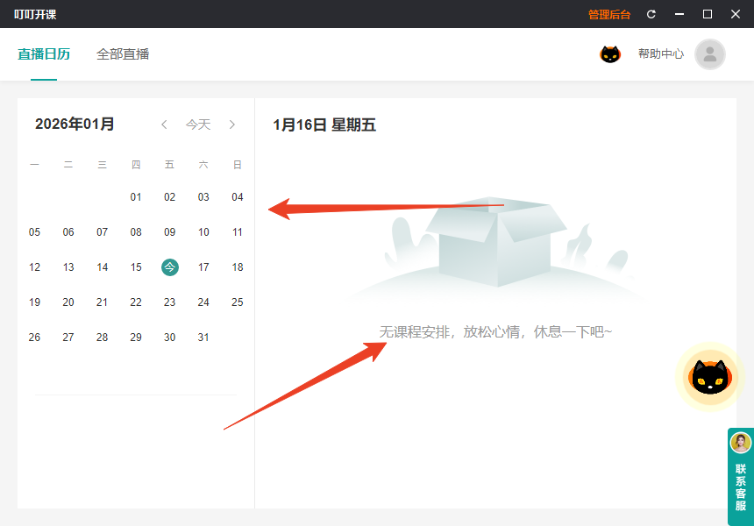Switch to the 全部直播 tab

pos(123,53)
